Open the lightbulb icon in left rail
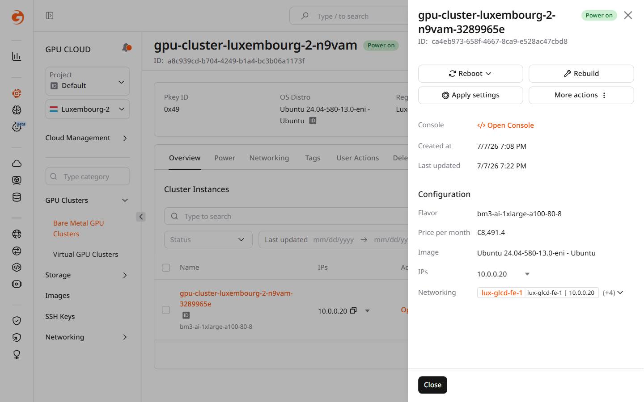 [x=17, y=354]
